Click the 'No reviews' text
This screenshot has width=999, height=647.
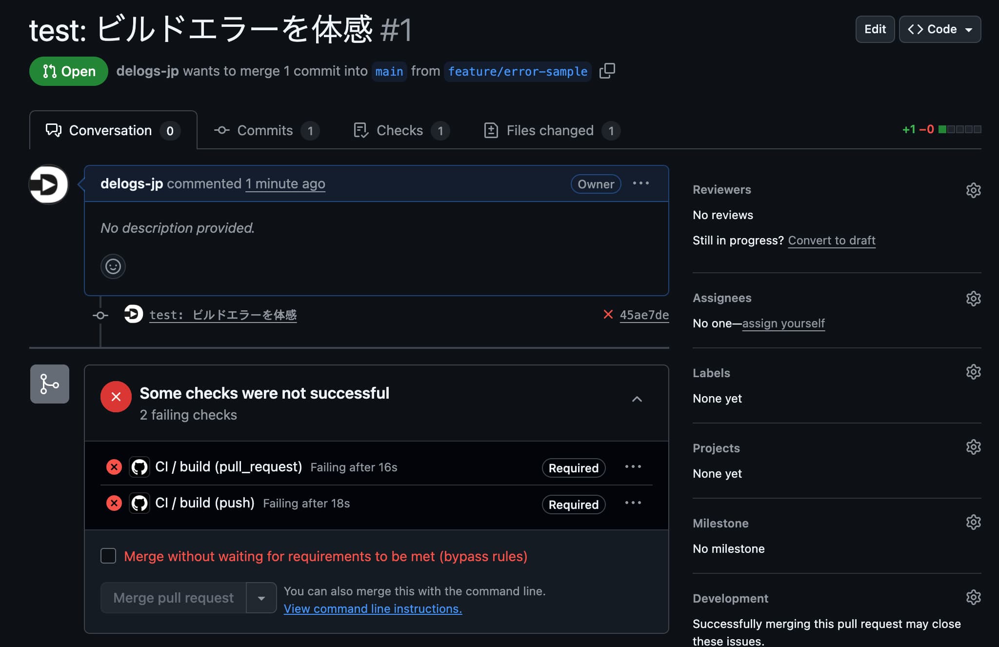point(723,215)
